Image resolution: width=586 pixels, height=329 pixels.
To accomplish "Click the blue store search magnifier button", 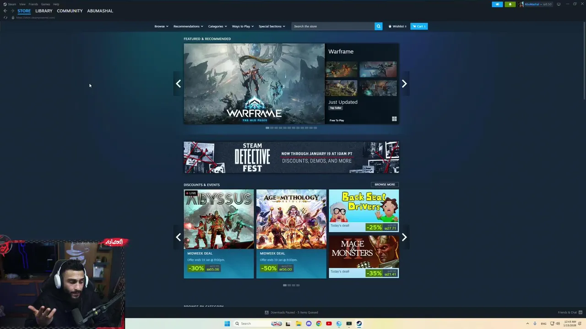I will [x=378, y=26].
